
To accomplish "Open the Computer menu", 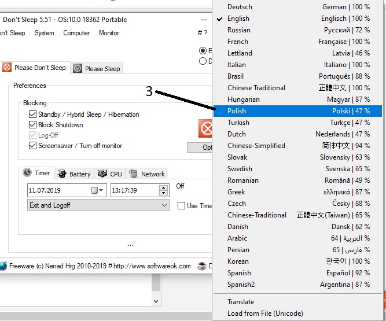I will coord(76,33).
